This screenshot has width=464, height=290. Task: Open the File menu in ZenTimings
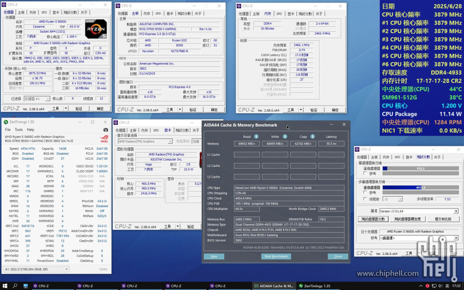point(8,130)
